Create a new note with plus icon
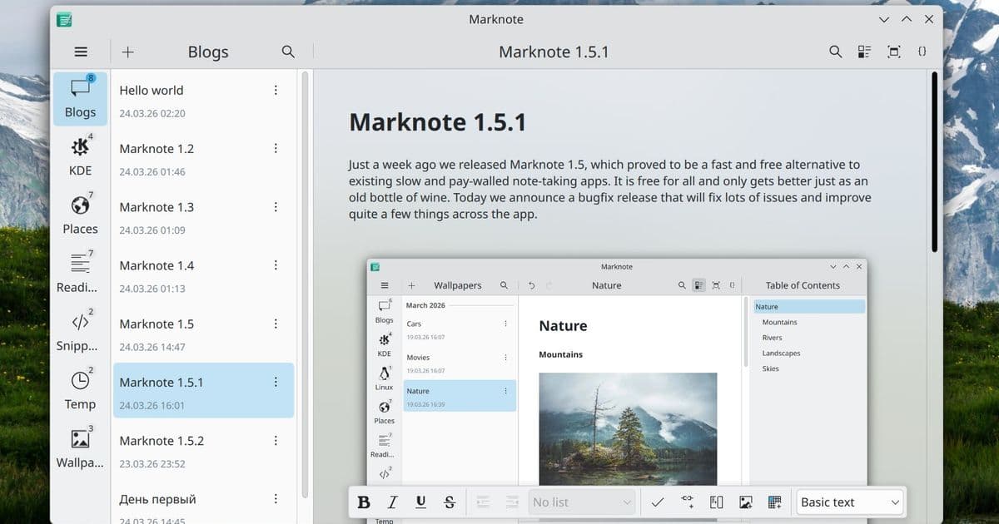Viewport: 999px width, 524px height. 127,52
